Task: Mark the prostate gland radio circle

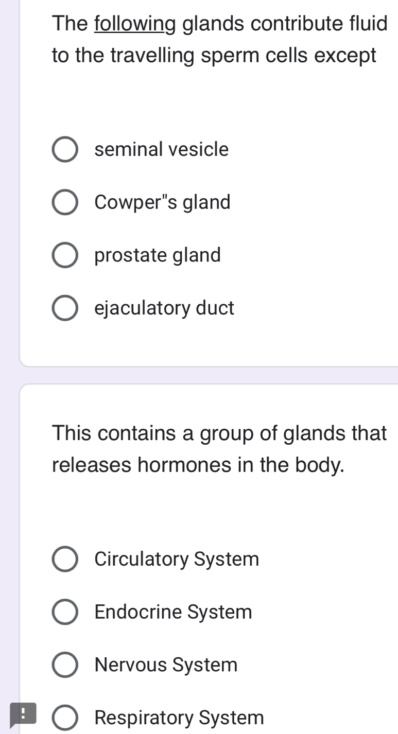Action: click(65, 255)
